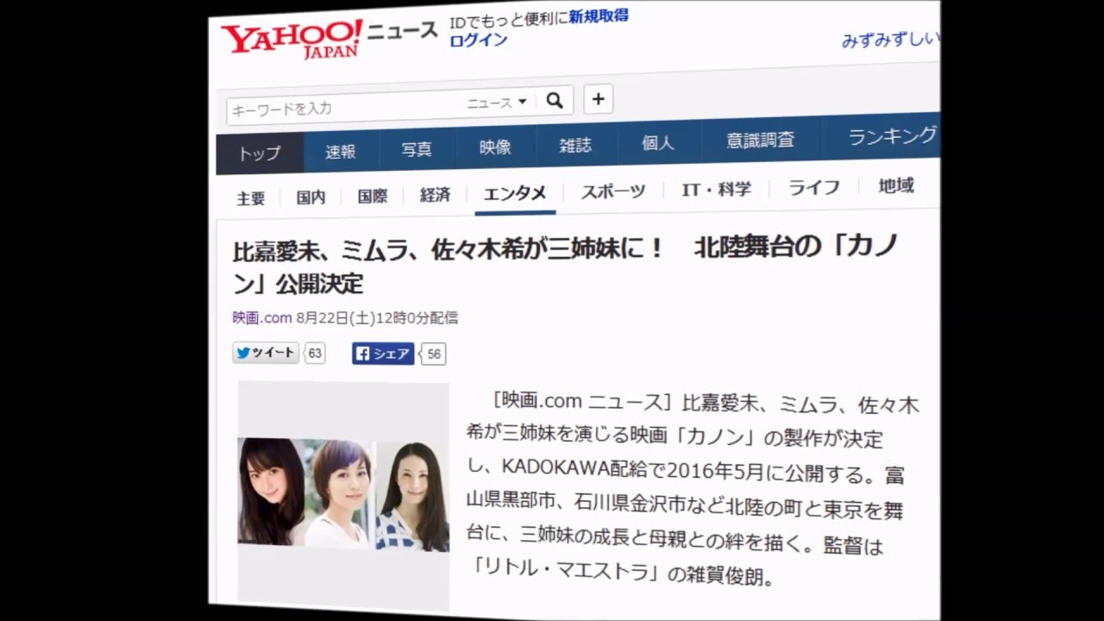Expand the search type selector arrow
This screenshot has height=621, width=1104.
[x=524, y=102]
